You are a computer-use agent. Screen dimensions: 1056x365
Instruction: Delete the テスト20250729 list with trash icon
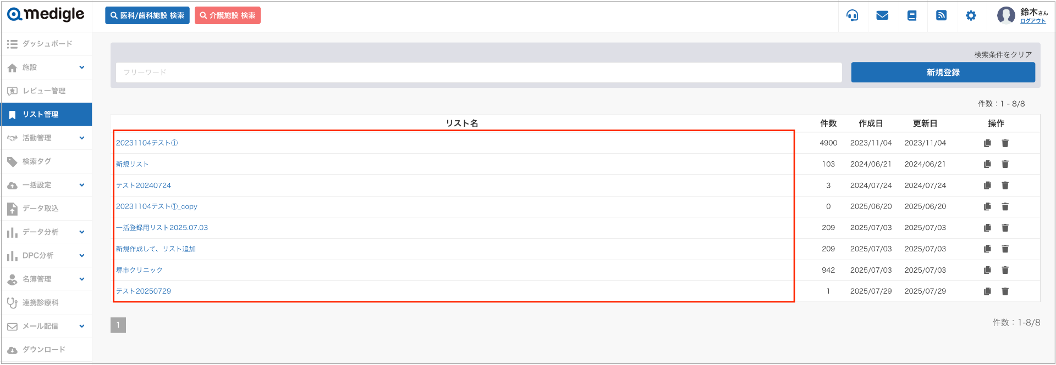pos(1005,291)
